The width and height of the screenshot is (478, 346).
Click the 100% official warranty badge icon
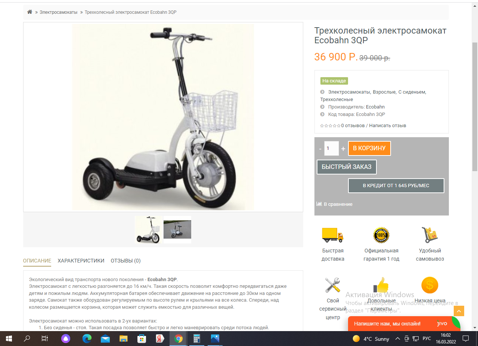381,235
